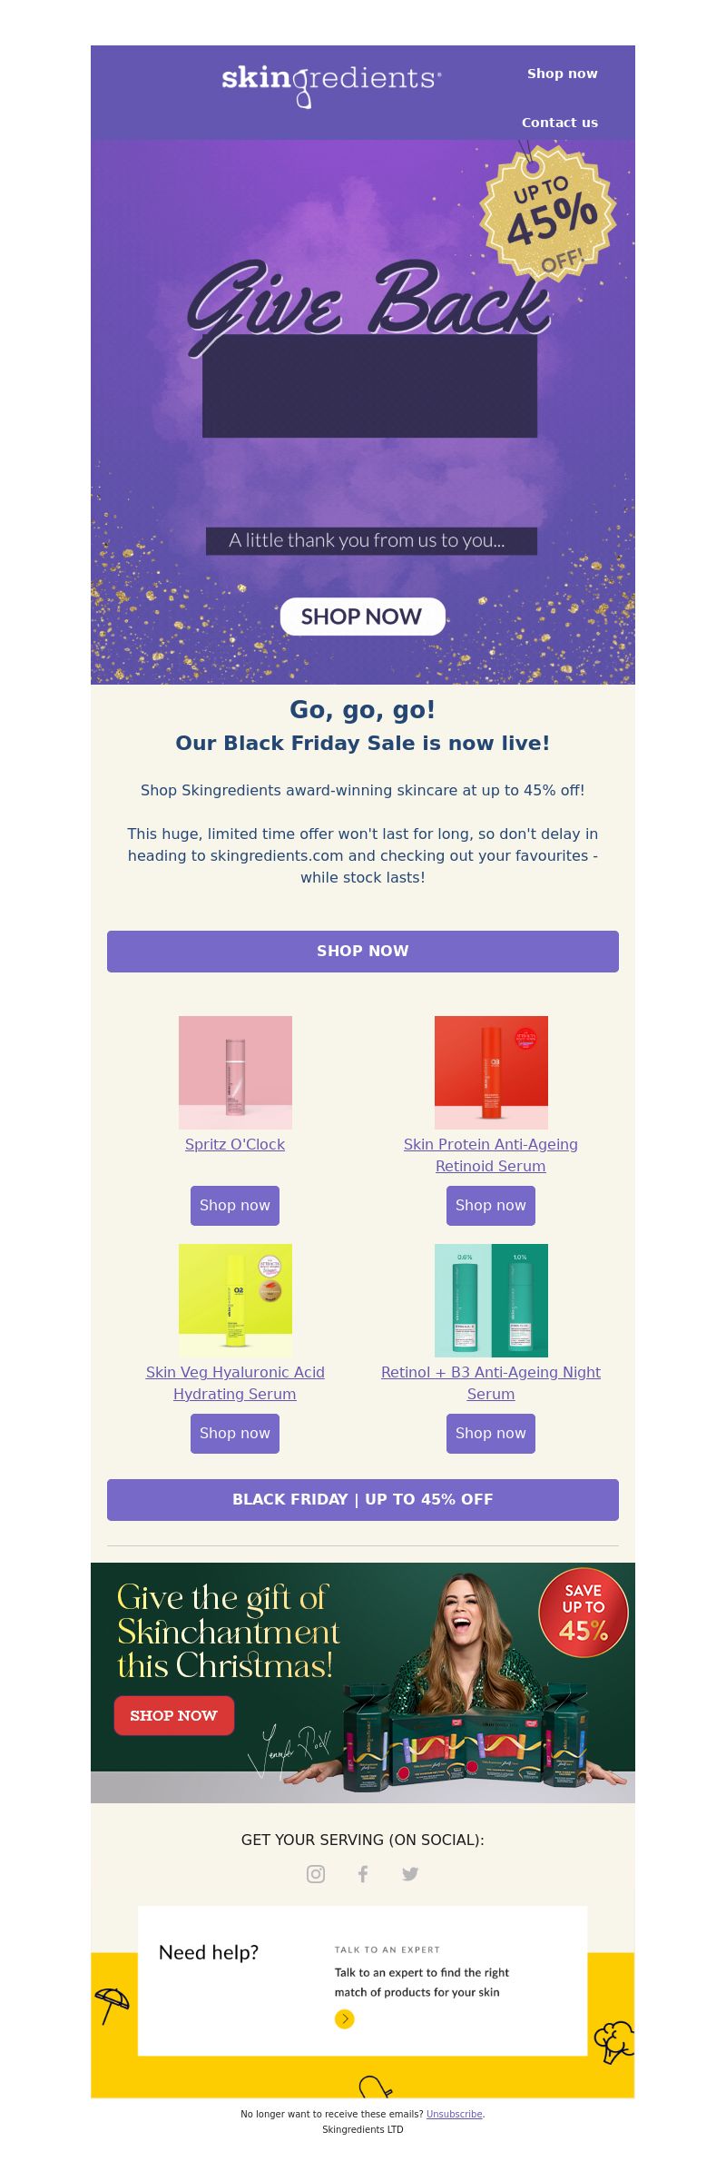Screen dimensions: 726x2181
Task: Open Shop now in the header menu
Action: click(563, 74)
